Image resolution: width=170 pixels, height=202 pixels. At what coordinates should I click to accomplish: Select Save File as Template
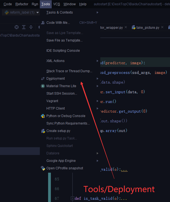click(x=70, y=40)
